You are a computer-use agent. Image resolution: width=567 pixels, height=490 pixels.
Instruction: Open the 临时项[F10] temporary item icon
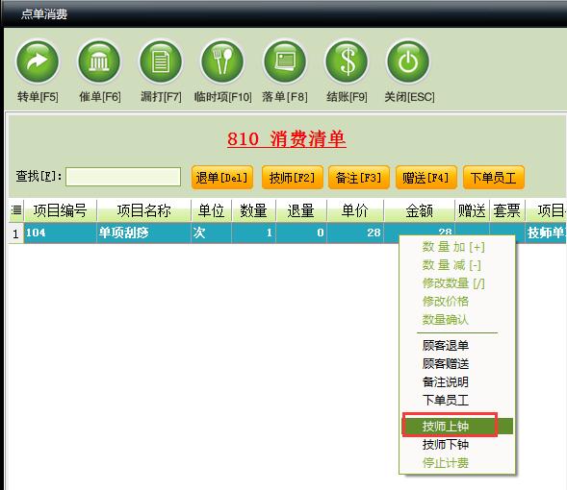tap(222, 61)
